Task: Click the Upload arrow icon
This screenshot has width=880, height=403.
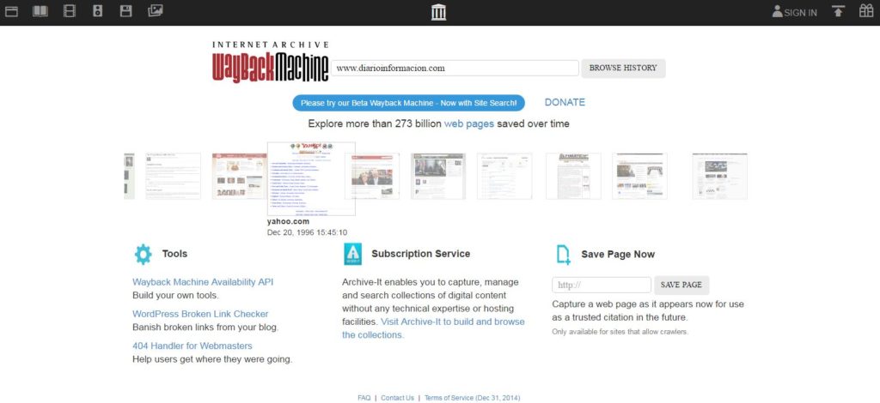Action: point(838,11)
